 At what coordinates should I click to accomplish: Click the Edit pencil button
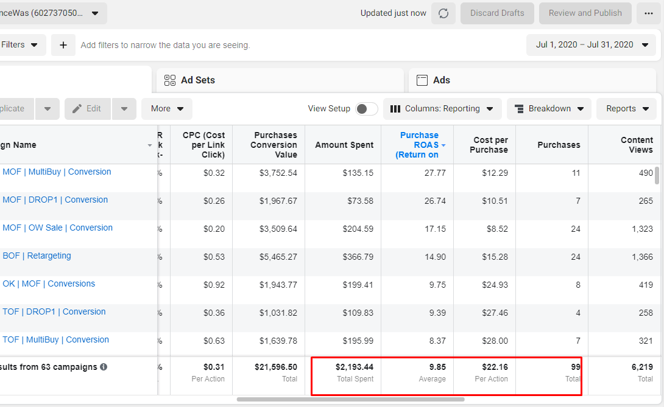point(87,109)
